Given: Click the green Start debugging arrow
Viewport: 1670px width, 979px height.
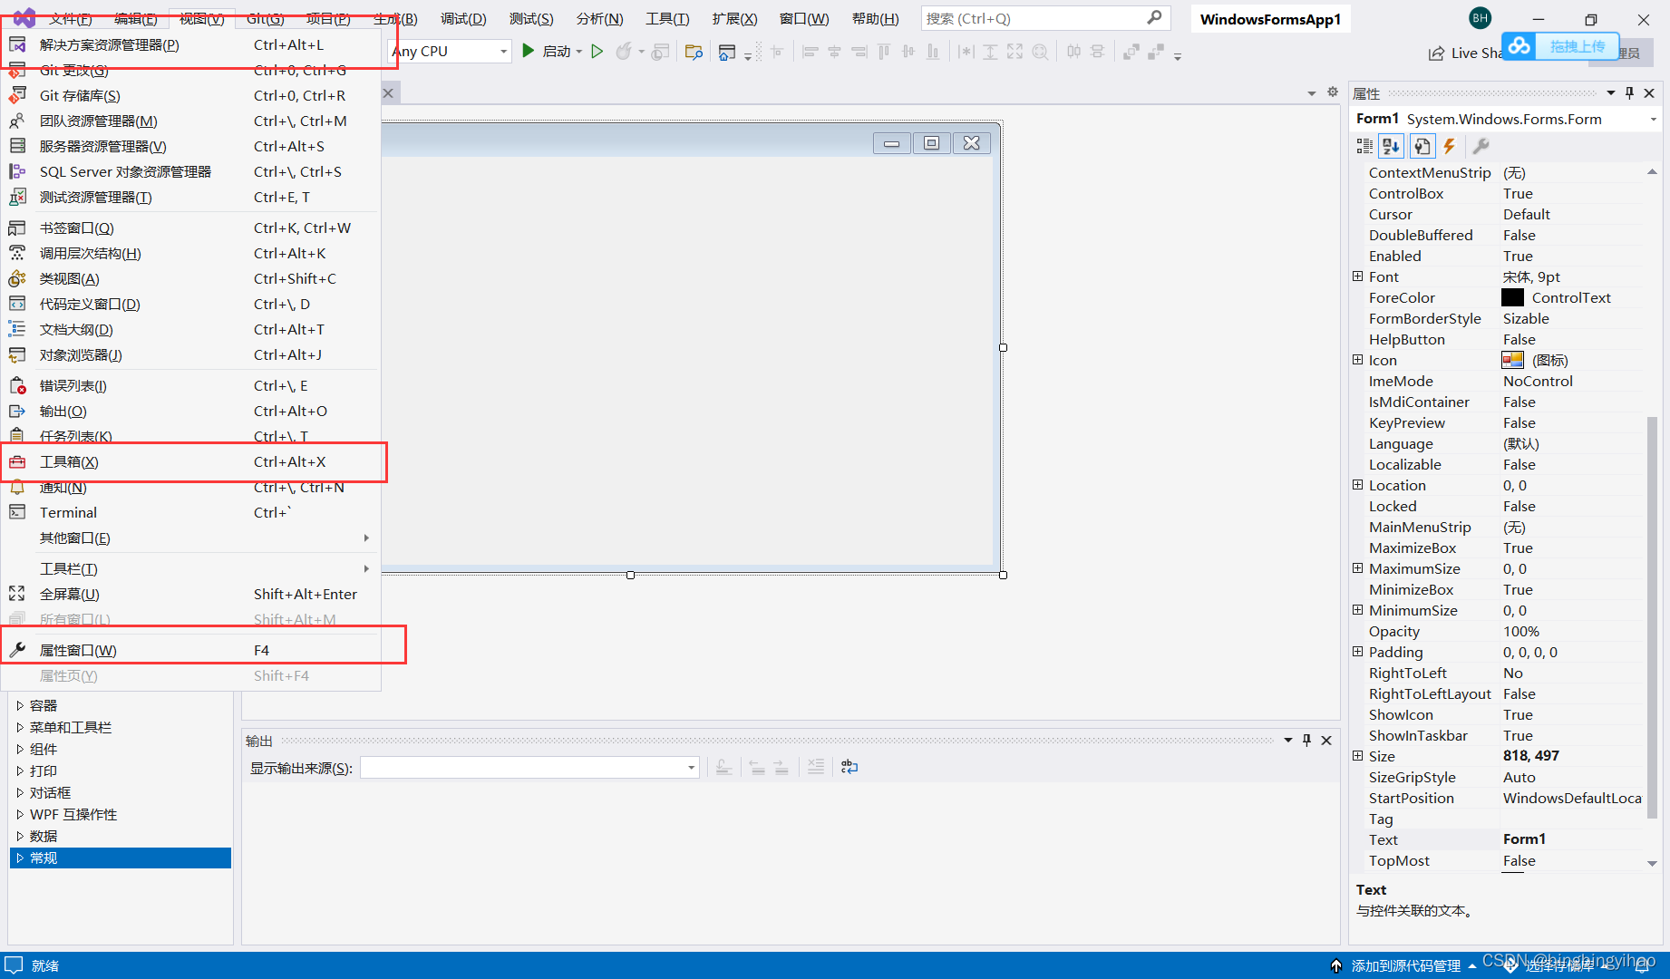Looking at the screenshot, I should tap(529, 52).
